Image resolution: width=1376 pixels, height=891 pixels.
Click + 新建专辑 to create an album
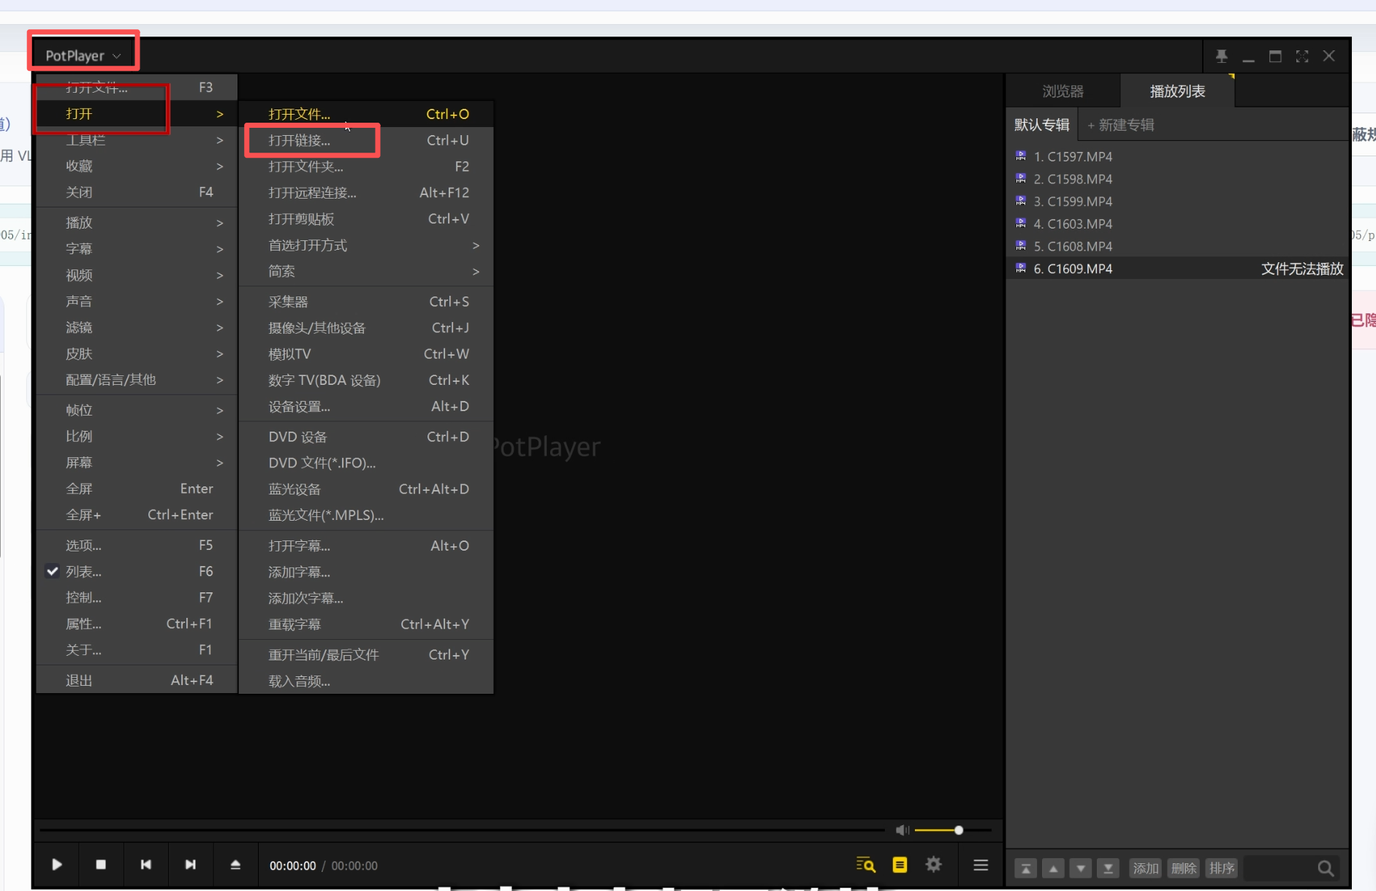(x=1121, y=125)
